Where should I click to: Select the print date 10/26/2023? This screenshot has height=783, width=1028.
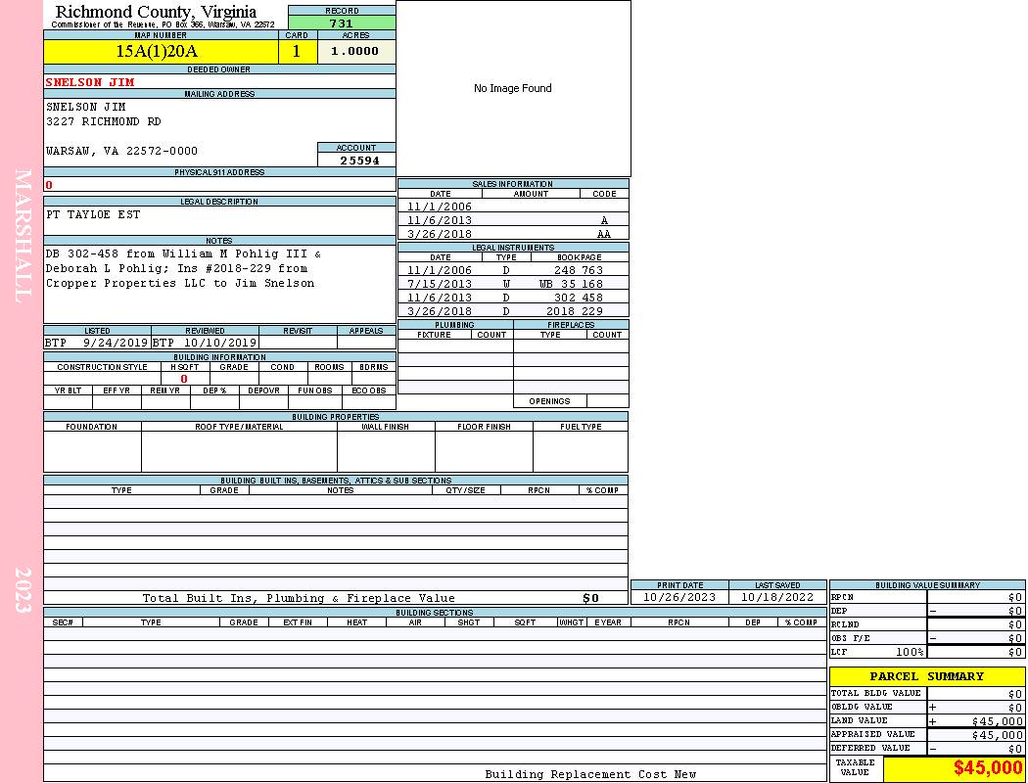[678, 597]
